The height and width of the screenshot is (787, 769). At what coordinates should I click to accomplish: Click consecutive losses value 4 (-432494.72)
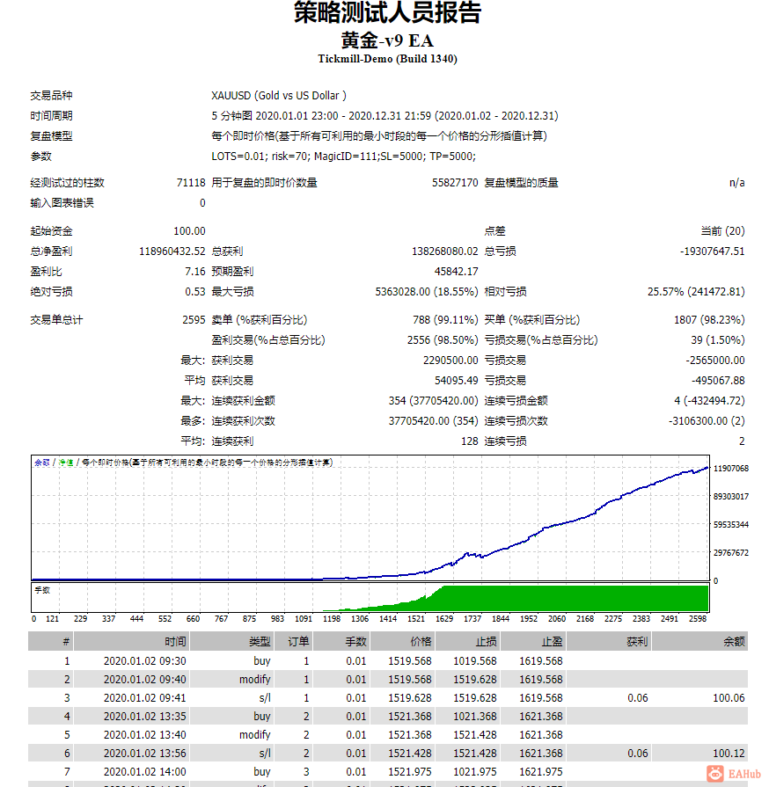point(709,400)
